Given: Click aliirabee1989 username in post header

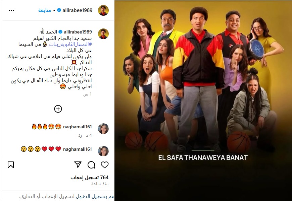Looking at the screenshot, I should pos(78,10).
